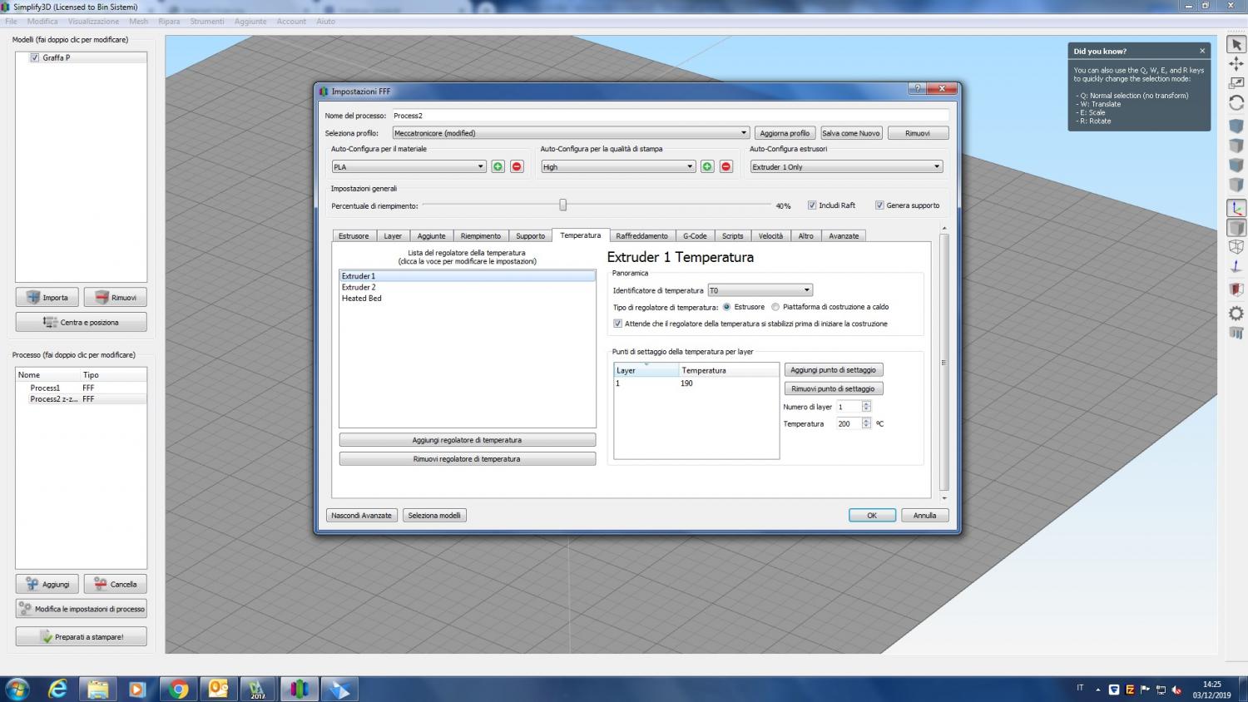Image resolution: width=1248 pixels, height=702 pixels.
Task: Remove print quality with red minus
Action: click(x=726, y=166)
